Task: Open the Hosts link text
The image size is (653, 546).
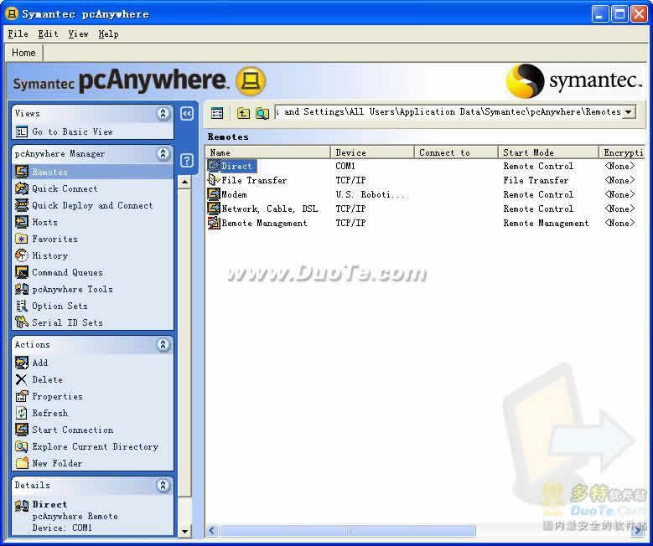Action: [x=44, y=222]
